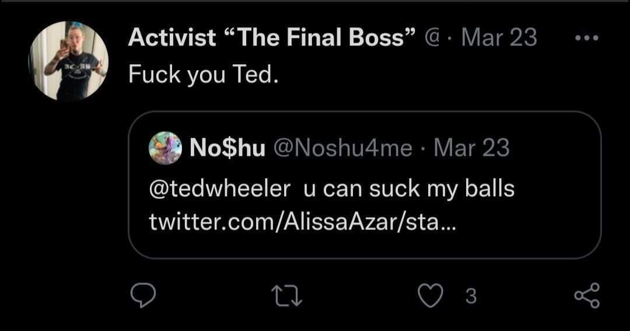Click the @tedwheeler mention
630x331 pixels.
(220, 189)
